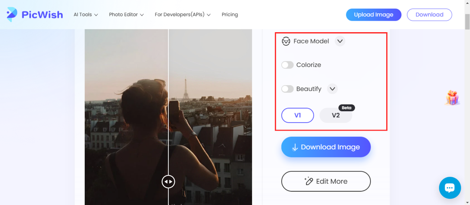This screenshot has width=470, height=205.
Task: Click the before/after comparison handle
Action: 168,182
